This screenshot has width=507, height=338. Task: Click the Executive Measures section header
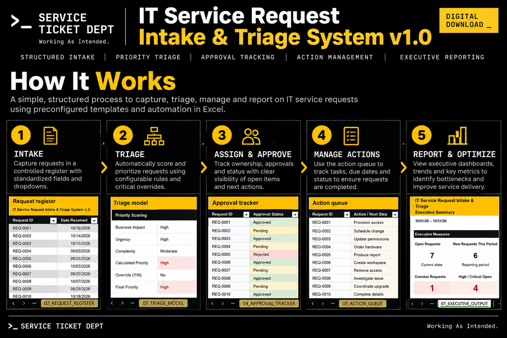coord(455,234)
